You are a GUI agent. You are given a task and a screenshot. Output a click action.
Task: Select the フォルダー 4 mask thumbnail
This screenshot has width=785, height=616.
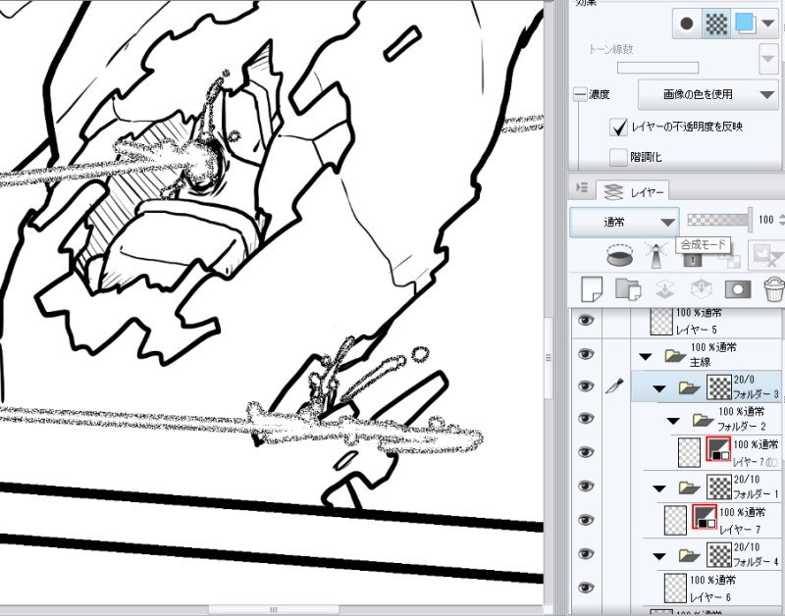click(719, 555)
